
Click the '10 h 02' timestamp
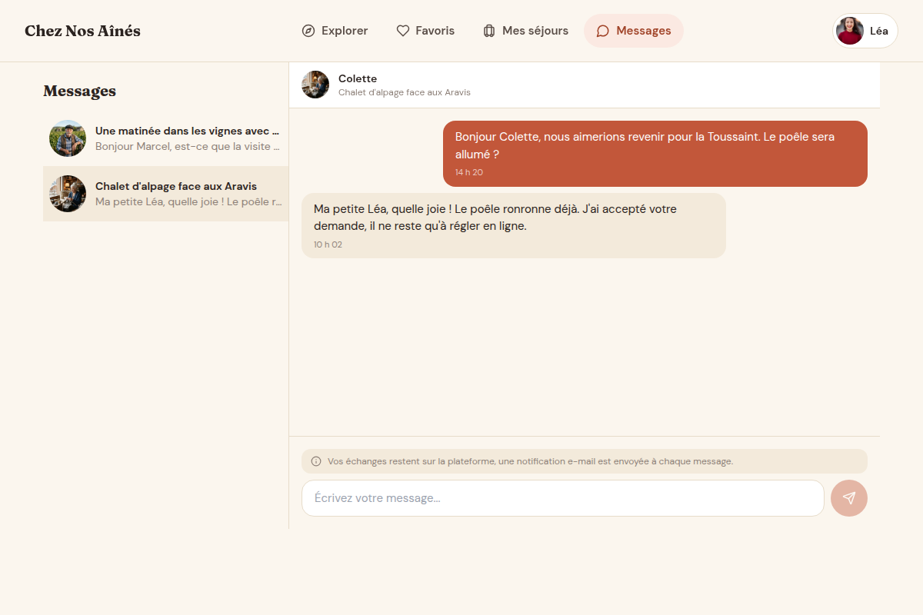(328, 244)
